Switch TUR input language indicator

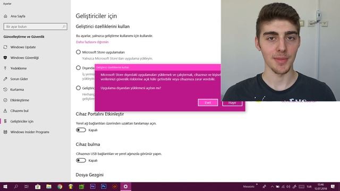pyautogui.click(x=309, y=186)
